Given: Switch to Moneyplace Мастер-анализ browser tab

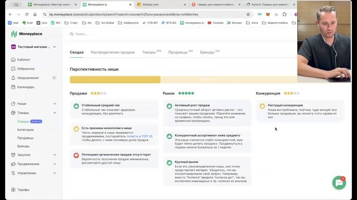Looking at the screenshot, I should [x=52, y=4].
